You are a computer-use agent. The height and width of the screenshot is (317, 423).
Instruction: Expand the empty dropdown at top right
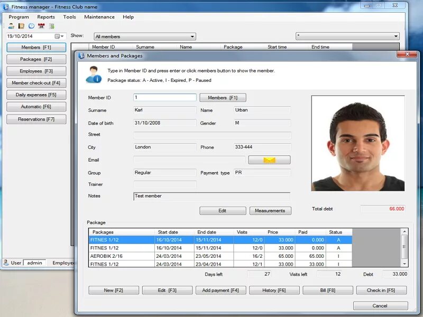347,36
